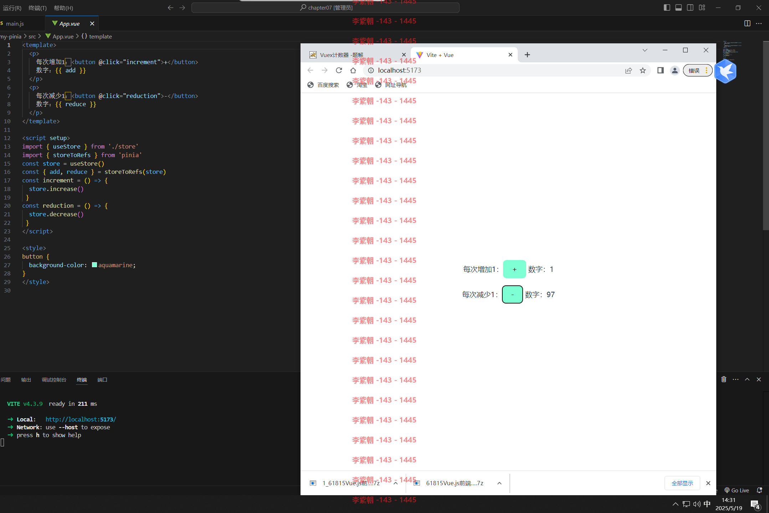Click the browser forward arrow
The height and width of the screenshot is (513, 769).
pos(324,71)
